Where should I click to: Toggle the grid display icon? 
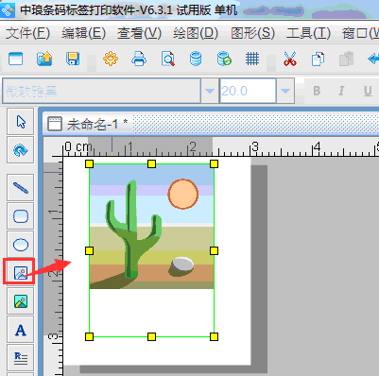point(252,59)
